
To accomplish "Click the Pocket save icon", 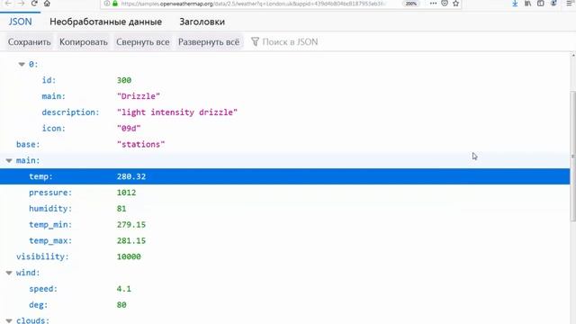I will click(x=445, y=4).
